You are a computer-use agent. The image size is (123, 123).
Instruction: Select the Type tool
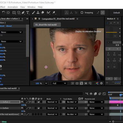point(28,13)
